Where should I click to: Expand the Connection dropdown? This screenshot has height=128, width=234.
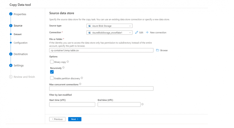109,32
